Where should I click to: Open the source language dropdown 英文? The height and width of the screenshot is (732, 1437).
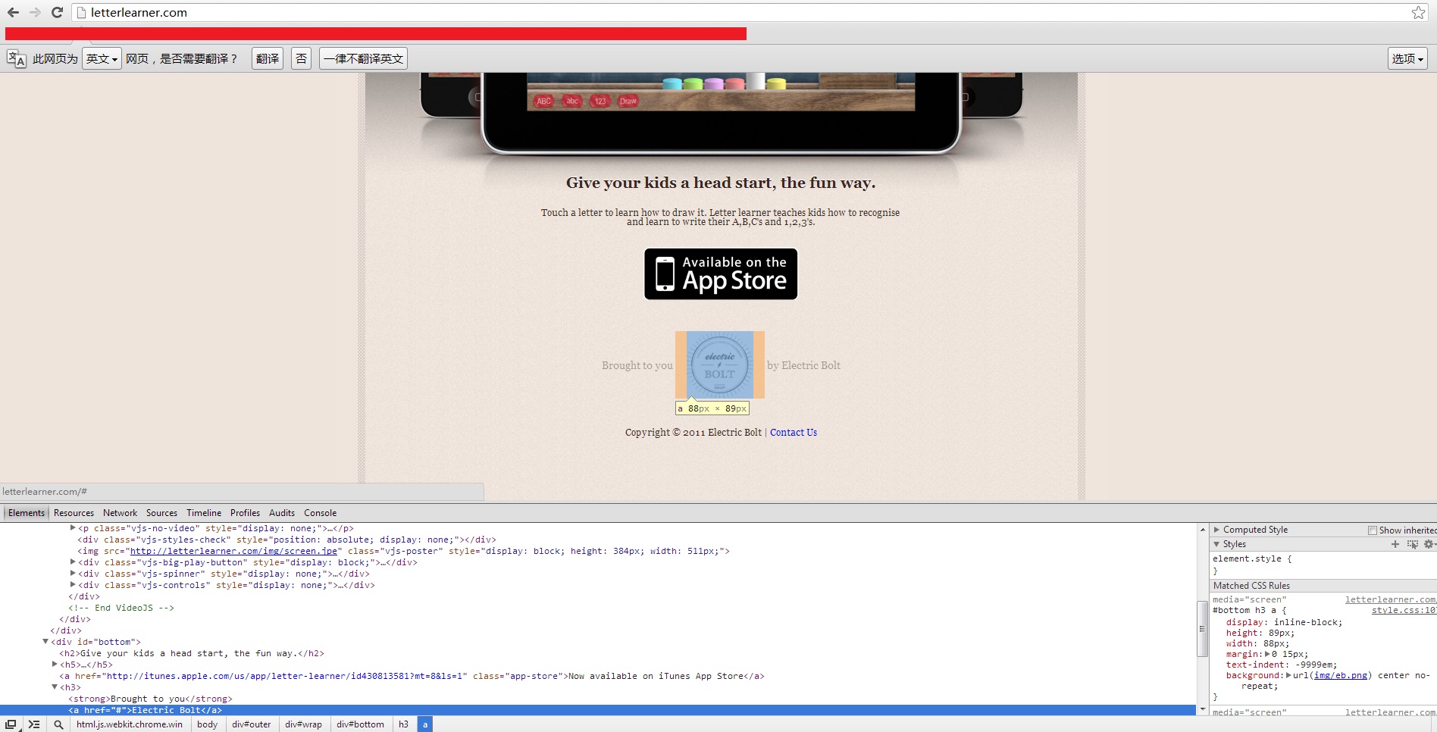102,58
